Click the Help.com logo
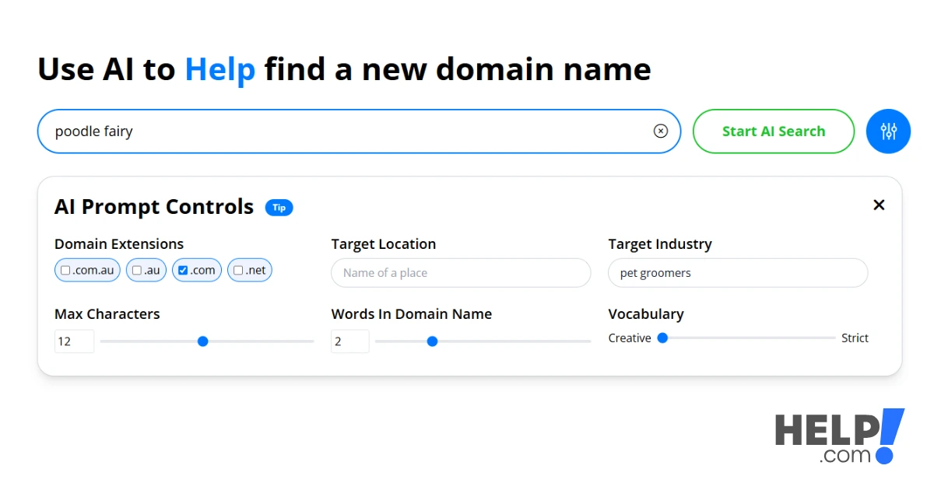This screenshot has height=490, width=934. tap(839, 437)
